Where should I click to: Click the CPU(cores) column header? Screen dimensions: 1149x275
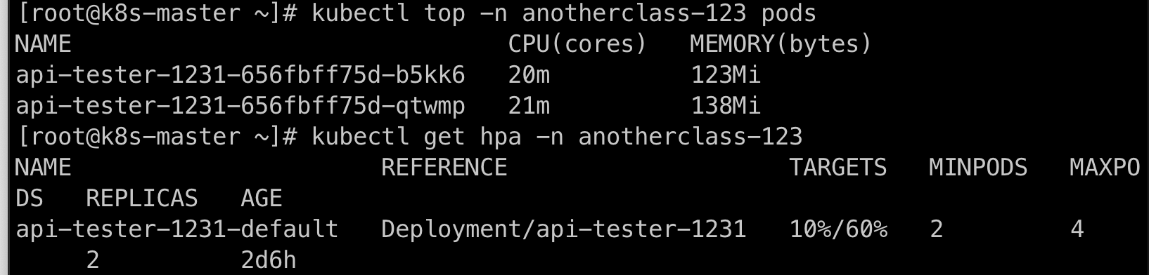[577, 44]
